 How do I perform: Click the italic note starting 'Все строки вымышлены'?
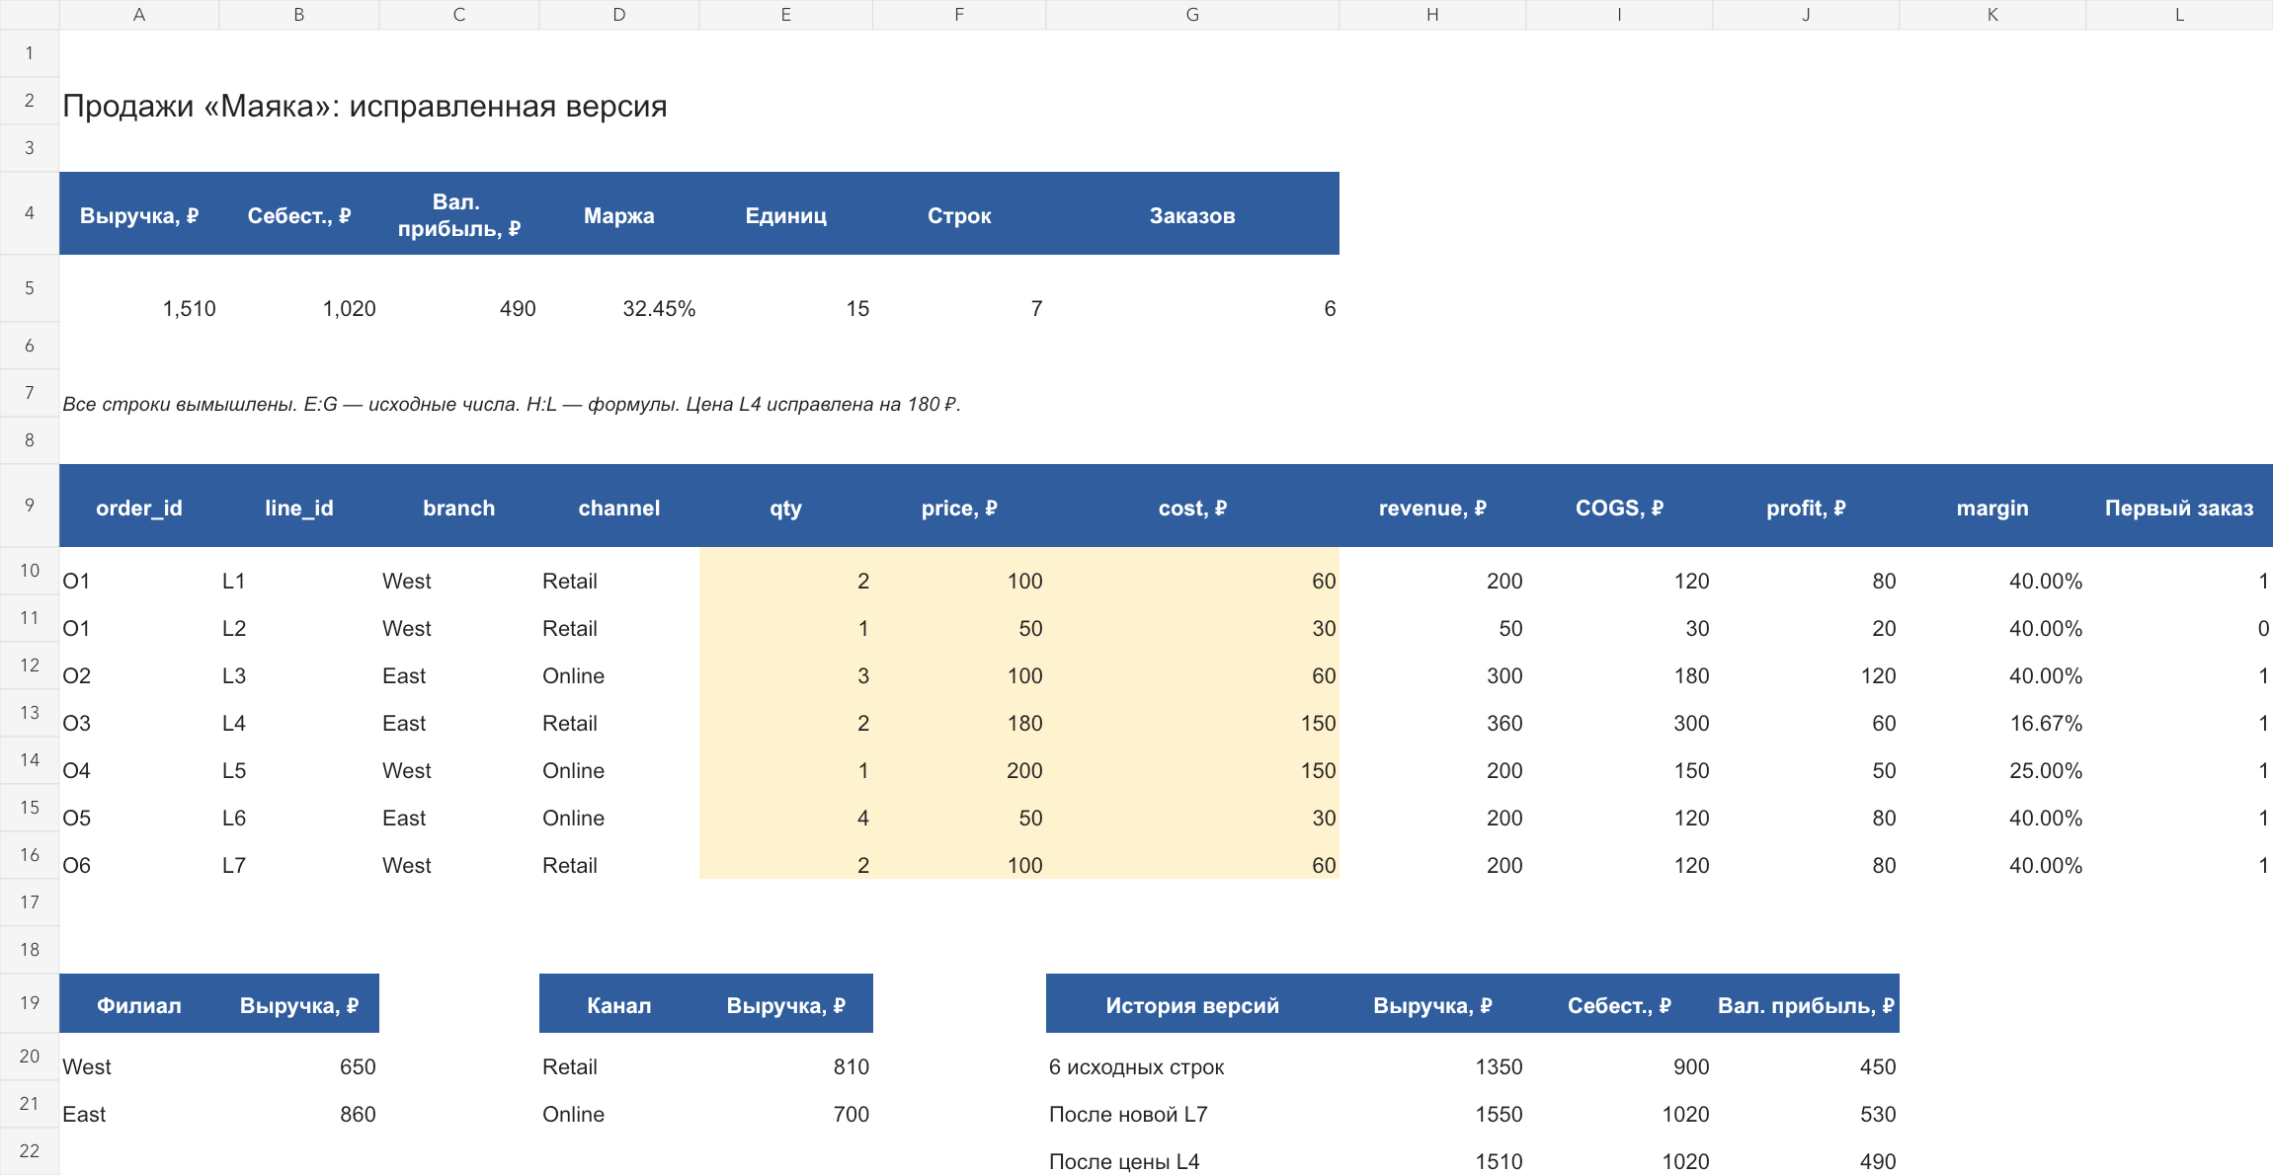pos(512,404)
